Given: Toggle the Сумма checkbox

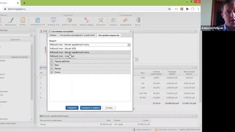Looking at the screenshot, I should pyautogui.click(x=51, y=72).
